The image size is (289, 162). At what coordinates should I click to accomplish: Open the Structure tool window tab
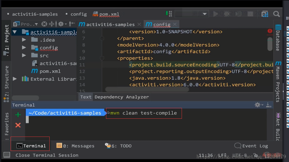[6, 84]
